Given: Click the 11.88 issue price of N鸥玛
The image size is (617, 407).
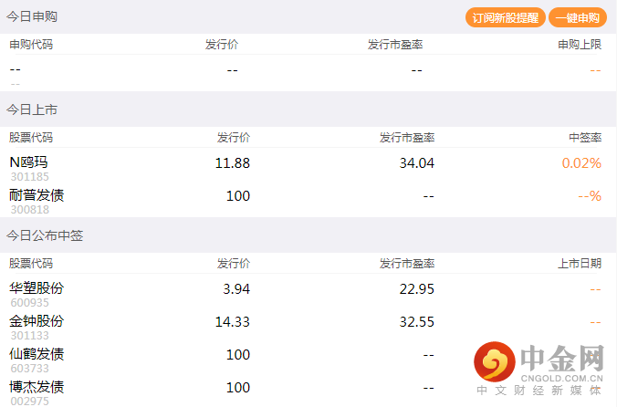Looking at the screenshot, I should tap(233, 163).
